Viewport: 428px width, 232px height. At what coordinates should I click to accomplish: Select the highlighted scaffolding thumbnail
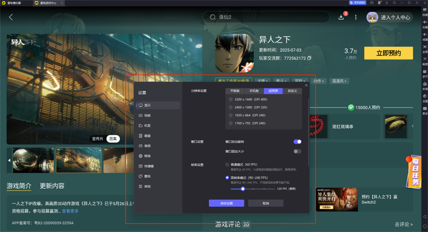tap(79, 160)
